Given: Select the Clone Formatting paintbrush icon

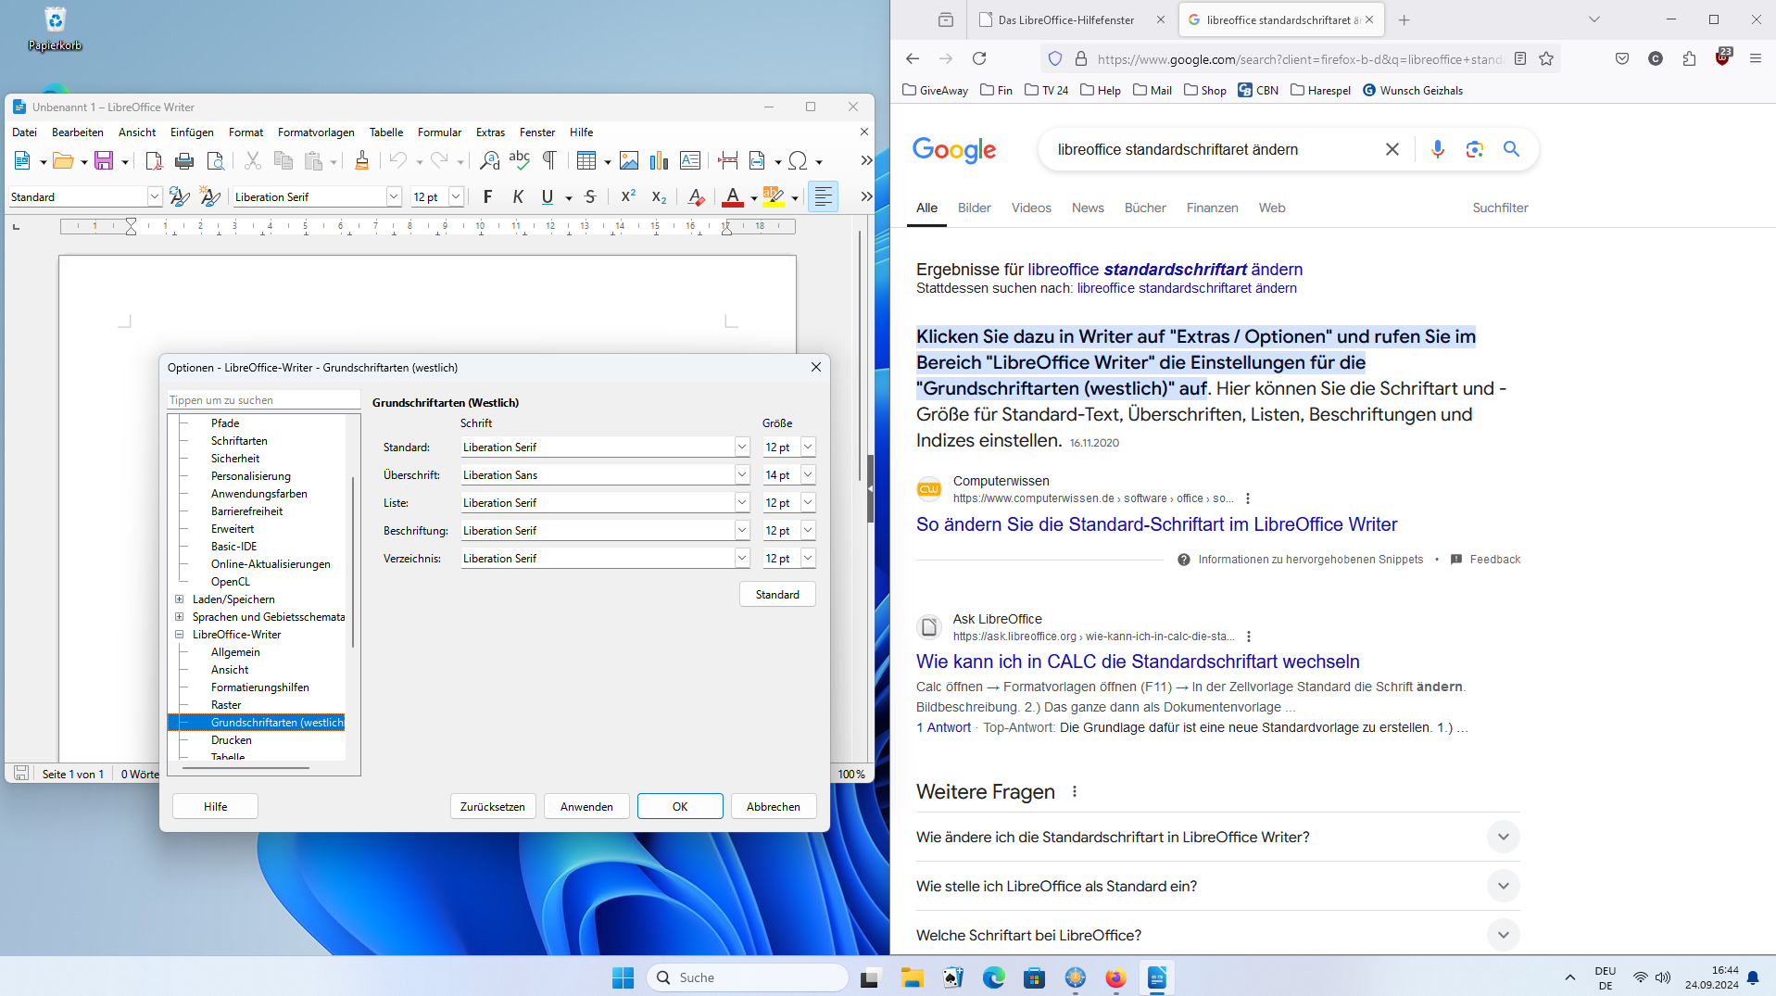Looking at the screenshot, I should tap(361, 161).
